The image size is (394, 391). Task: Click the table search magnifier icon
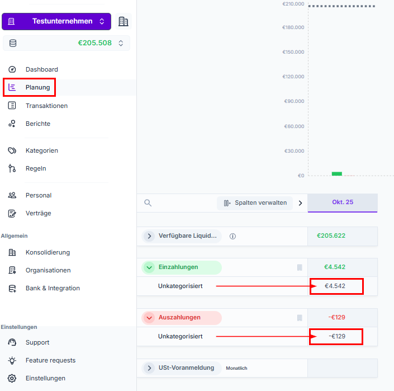(x=148, y=203)
